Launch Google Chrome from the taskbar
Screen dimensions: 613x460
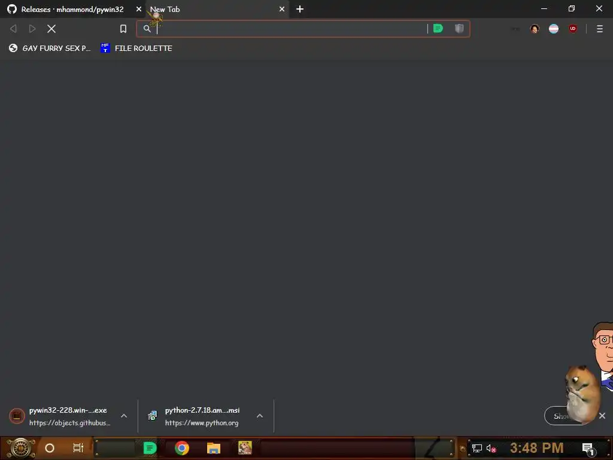pyautogui.click(x=182, y=448)
